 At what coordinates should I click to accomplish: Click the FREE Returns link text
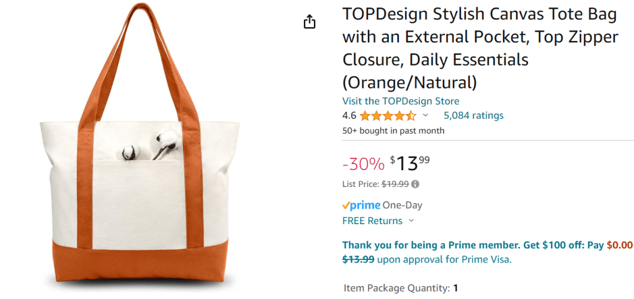click(x=372, y=221)
